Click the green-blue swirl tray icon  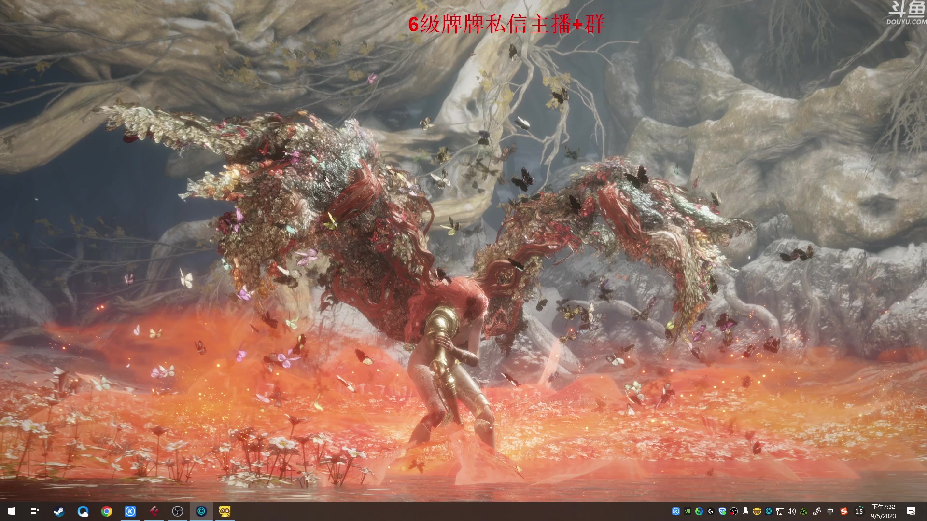click(x=699, y=511)
